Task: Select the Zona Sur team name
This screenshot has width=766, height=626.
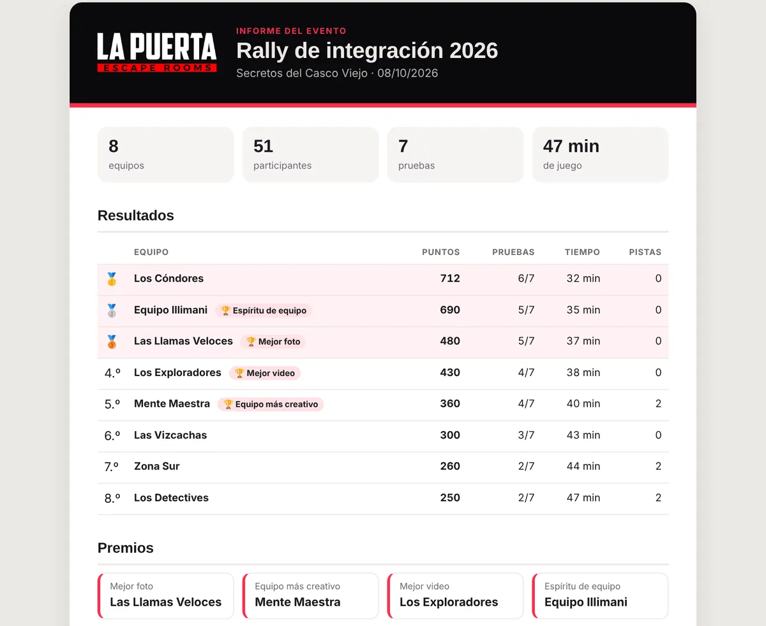Action: [156, 467]
